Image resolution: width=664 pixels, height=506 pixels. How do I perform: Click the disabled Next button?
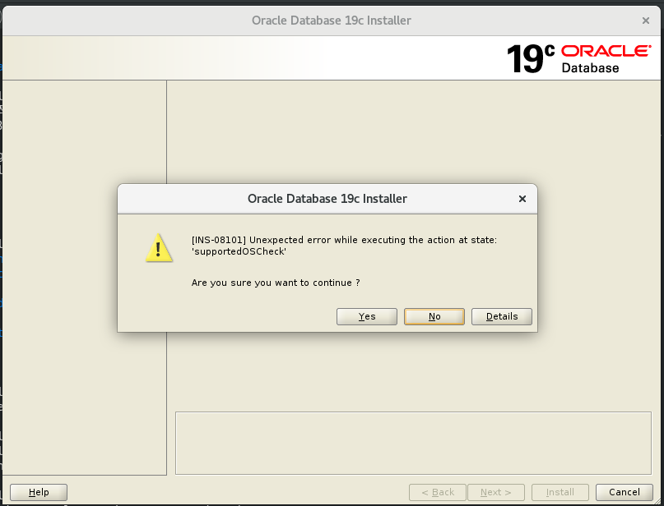click(496, 493)
